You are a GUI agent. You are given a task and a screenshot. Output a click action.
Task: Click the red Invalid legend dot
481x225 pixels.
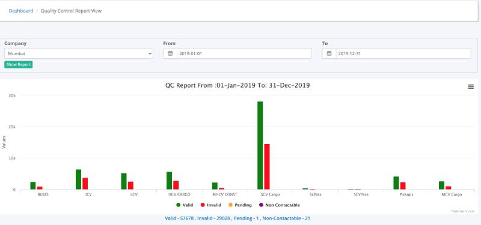point(203,205)
